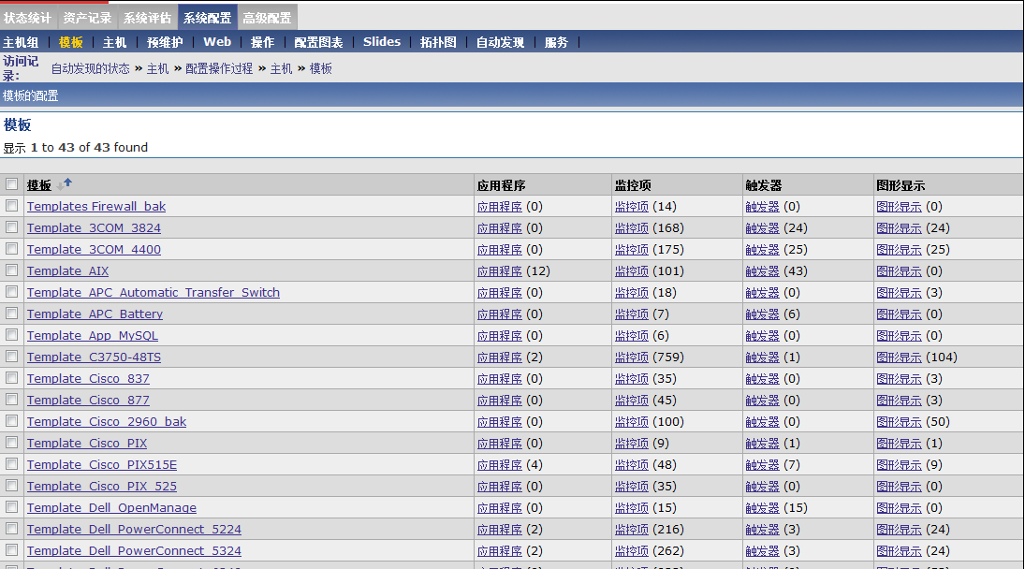Sort table by the 模板 column header

(x=39, y=185)
